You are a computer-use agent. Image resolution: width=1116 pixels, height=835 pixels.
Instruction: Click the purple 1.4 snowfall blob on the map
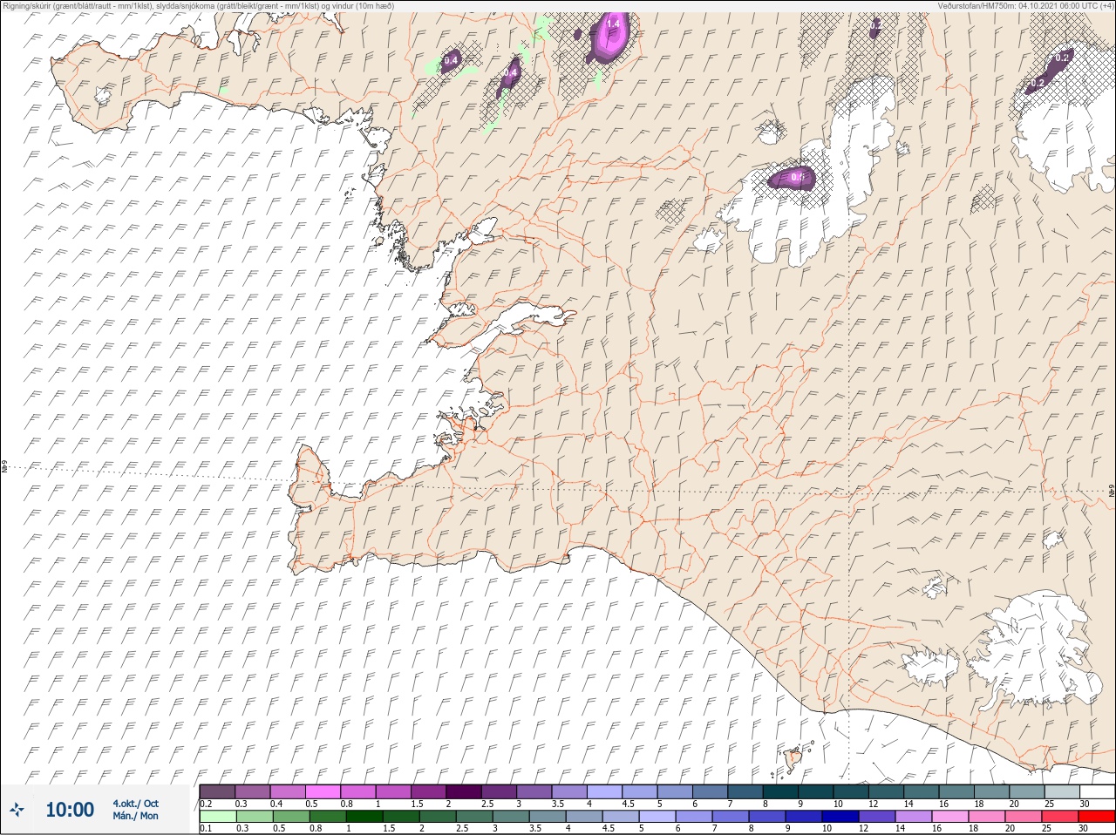(x=609, y=37)
